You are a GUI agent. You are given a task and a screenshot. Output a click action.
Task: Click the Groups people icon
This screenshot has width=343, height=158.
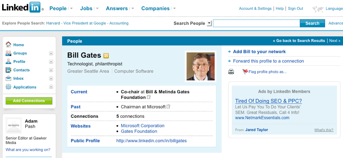8,53
